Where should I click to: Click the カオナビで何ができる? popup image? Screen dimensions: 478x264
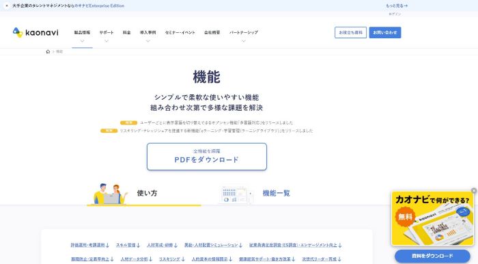pyautogui.click(x=432, y=218)
